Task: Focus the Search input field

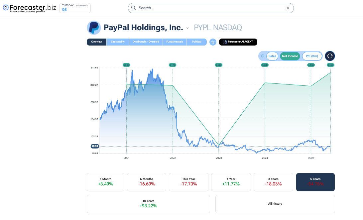Action: point(209,8)
